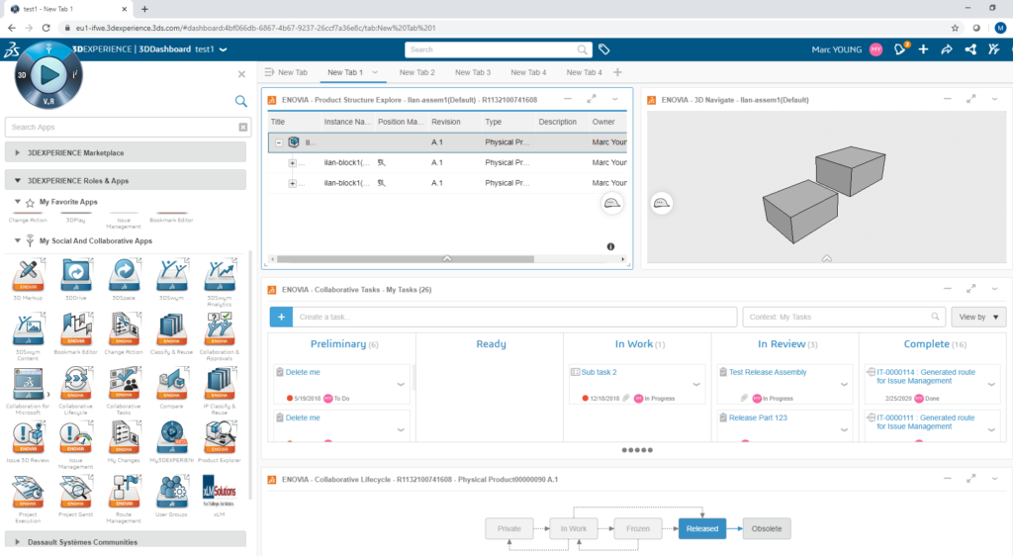Launch the Classify & Reuse app

171,330
